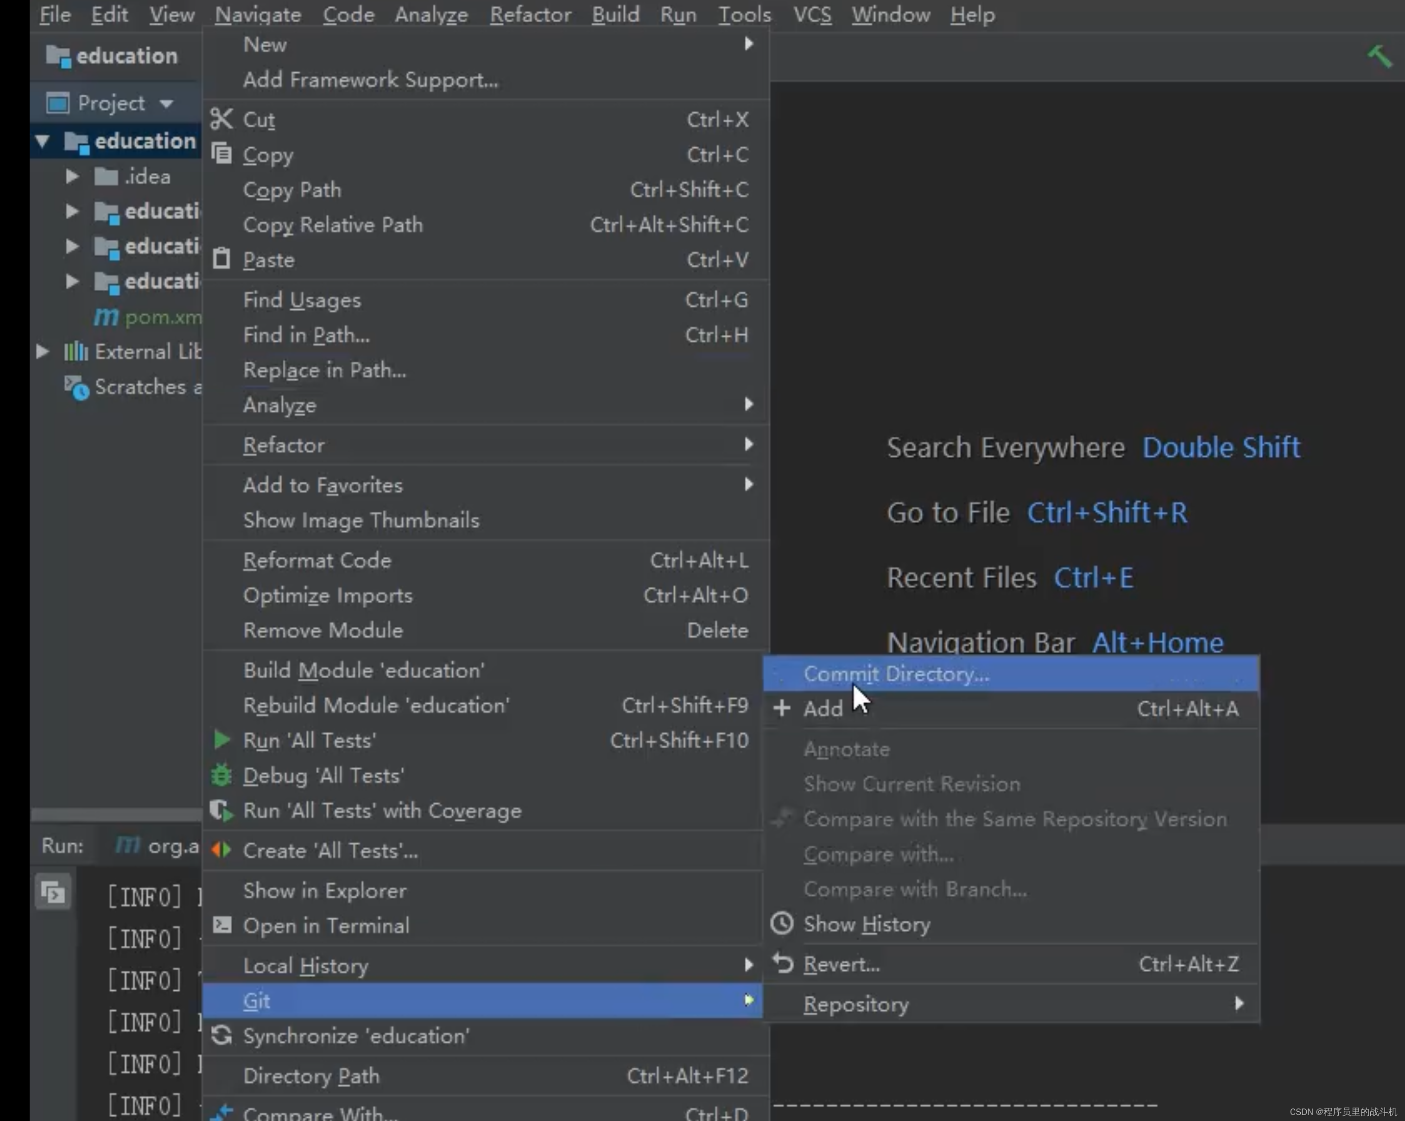Image resolution: width=1405 pixels, height=1121 pixels.
Task: Expand the .idea folder node
Action: [72, 176]
